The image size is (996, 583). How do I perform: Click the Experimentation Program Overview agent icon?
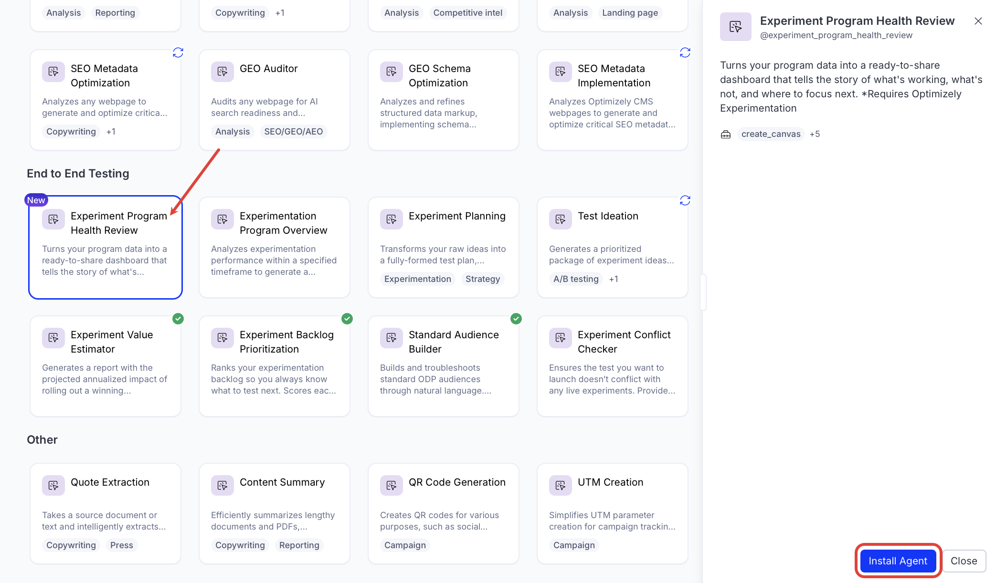223,219
